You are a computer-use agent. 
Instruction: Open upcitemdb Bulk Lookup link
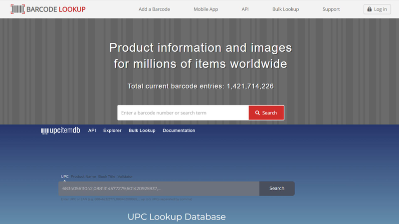click(142, 130)
